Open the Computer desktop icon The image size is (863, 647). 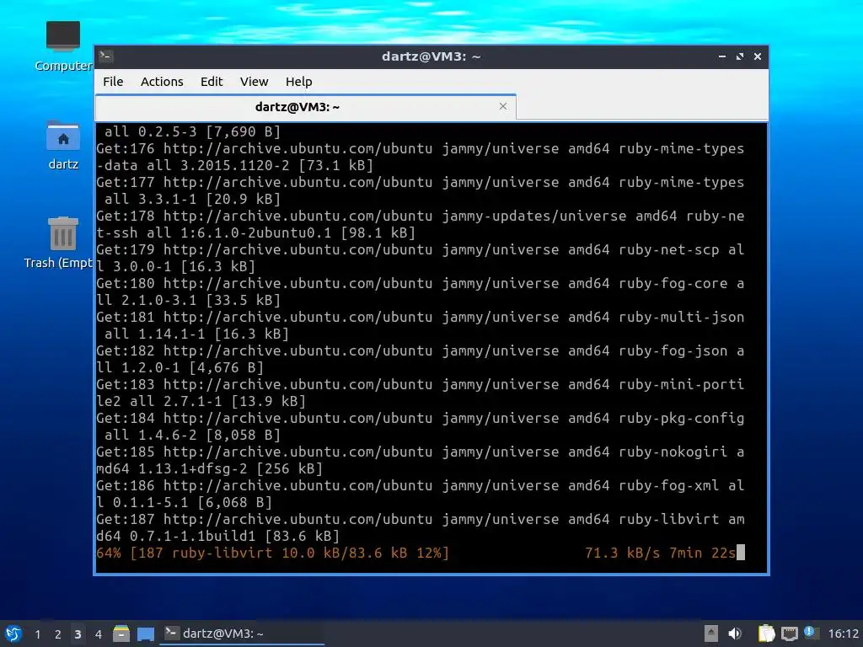point(63,47)
